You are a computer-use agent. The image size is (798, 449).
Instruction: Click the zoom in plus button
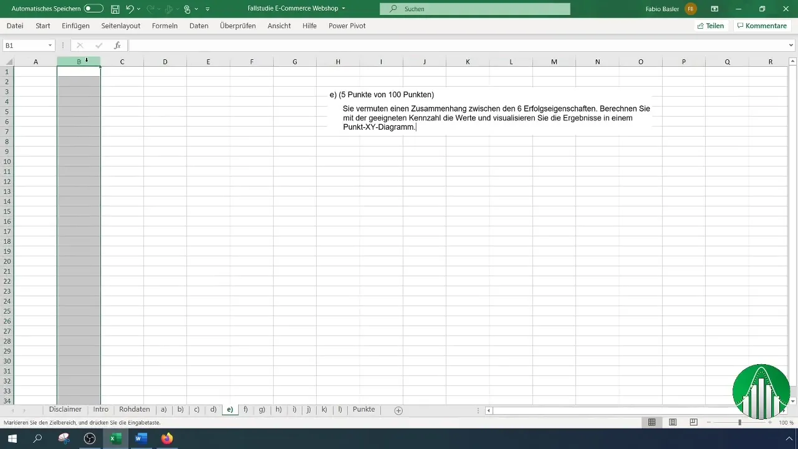(770, 423)
